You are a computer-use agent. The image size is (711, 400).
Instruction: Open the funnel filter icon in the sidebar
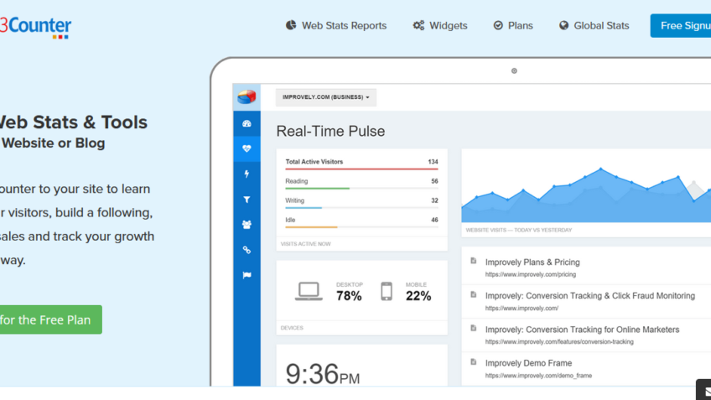coord(247,200)
